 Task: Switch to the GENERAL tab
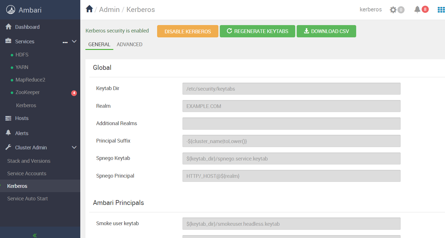click(x=99, y=44)
